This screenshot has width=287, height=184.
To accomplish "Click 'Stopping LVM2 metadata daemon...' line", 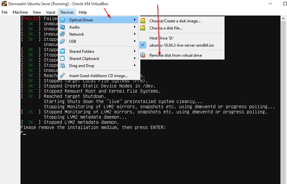I will (x=85, y=117).
